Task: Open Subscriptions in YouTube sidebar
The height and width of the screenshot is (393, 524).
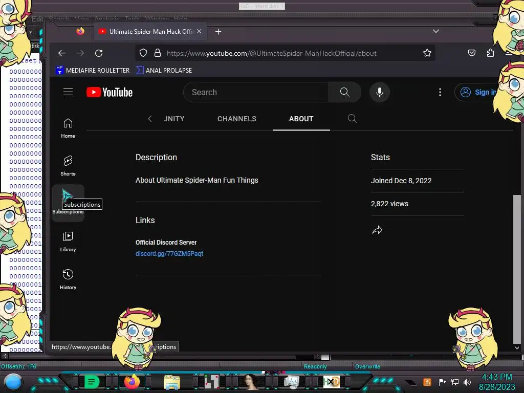Action: tap(68, 203)
